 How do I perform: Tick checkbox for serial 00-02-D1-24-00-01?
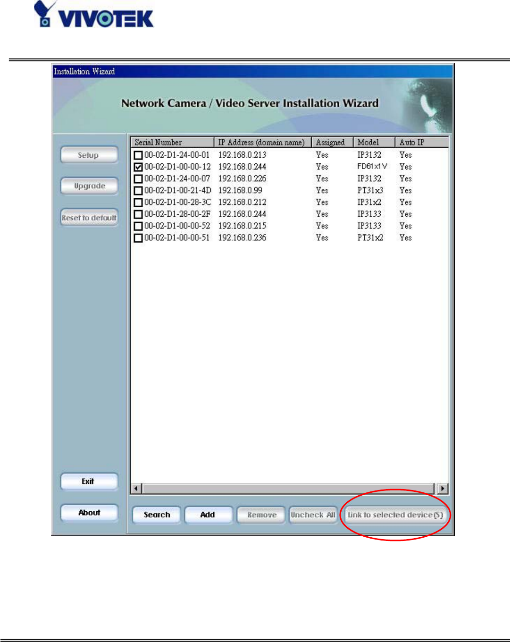138,155
